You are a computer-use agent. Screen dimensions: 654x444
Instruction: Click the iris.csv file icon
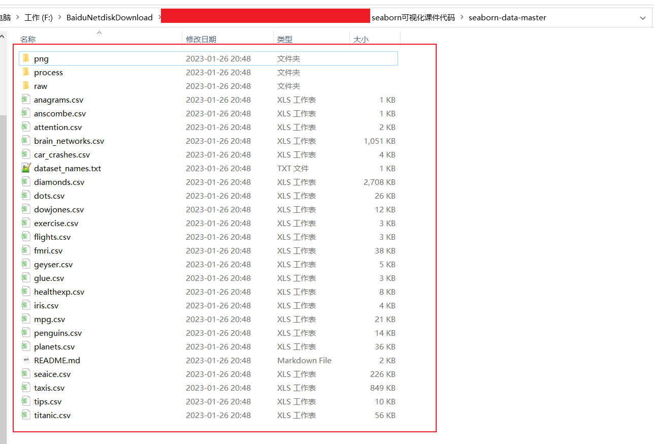(26, 305)
